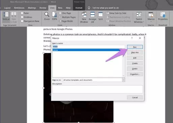Click the Tell me search box
173x123 pixels.
[x=106, y=8]
